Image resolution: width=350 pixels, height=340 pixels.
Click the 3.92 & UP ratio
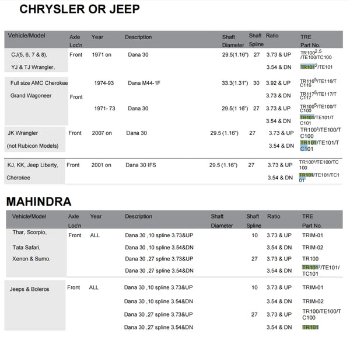pyautogui.click(x=278, y=83)
